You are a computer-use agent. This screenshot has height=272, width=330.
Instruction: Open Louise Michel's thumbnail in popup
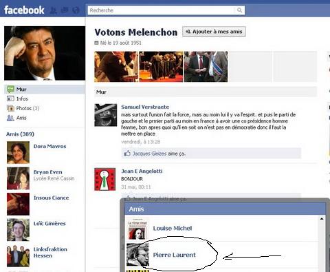pos(137,229)
